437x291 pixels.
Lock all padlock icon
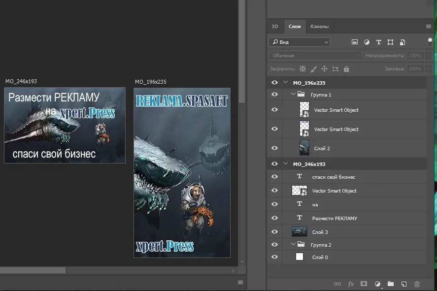346,69
